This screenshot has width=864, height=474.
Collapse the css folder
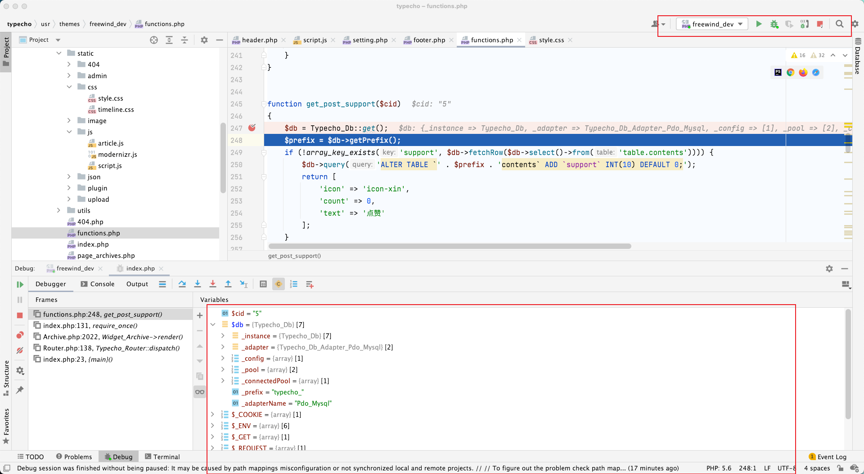tap(69, 87)
